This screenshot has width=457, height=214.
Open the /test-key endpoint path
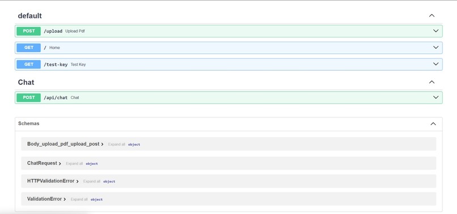(x=56, y=65)
